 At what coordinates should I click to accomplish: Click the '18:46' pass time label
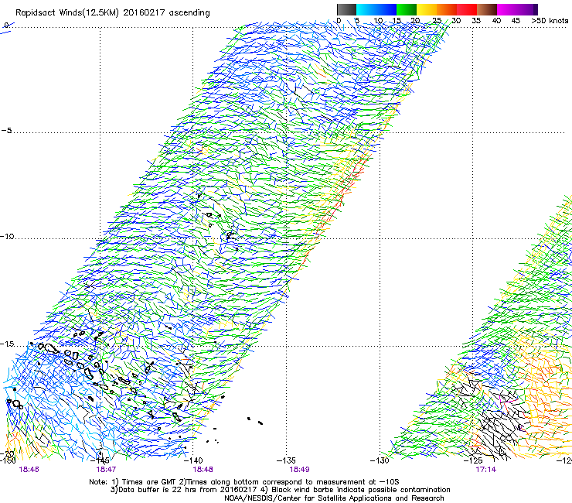[29, 470]
